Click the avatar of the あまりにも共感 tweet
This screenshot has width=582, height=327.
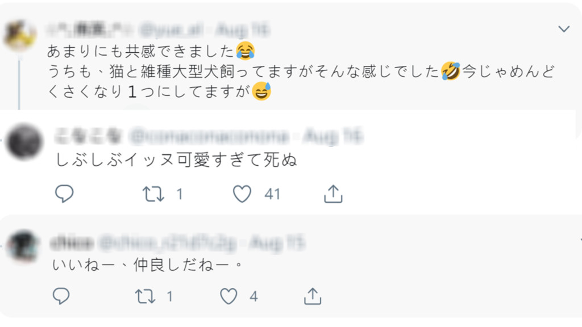19,35
